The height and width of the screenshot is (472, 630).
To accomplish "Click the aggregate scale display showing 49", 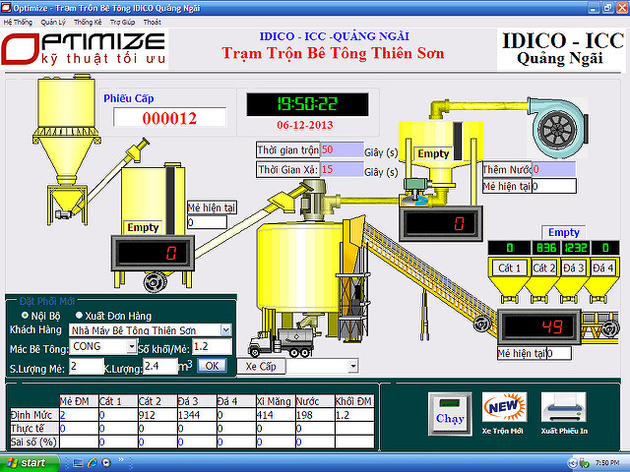I will [539, 326].
